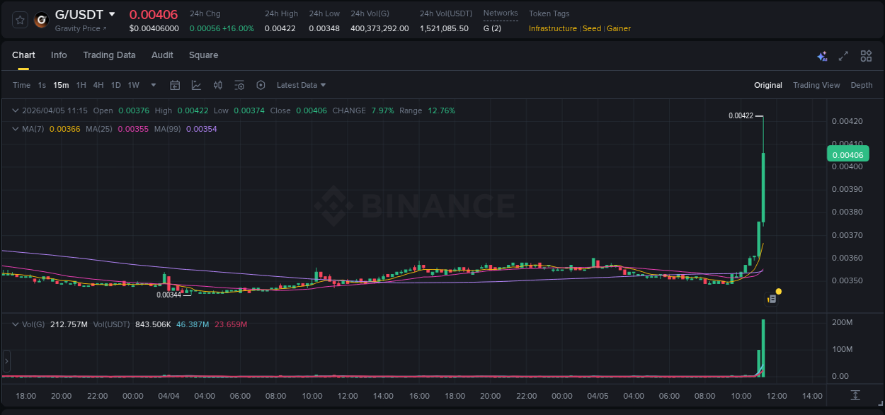
Task: Expand the extra time-interval options arrow
Action: click(152, 85)
